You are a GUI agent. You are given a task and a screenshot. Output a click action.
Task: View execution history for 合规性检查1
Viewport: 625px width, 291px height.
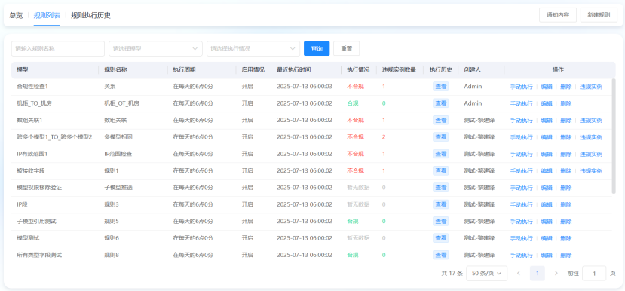(440, 87)
